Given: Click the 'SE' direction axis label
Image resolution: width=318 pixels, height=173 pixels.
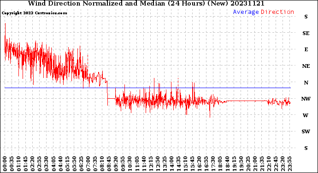Looking at the screenshot, I should coord(306,33).
